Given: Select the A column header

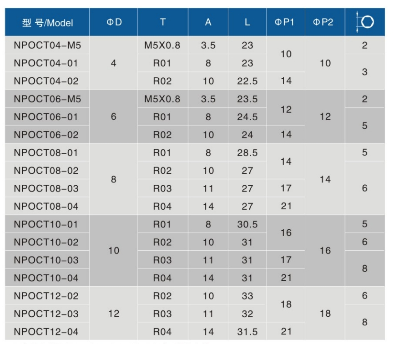Looking at the screenshot, I should (x=208, y=22).
